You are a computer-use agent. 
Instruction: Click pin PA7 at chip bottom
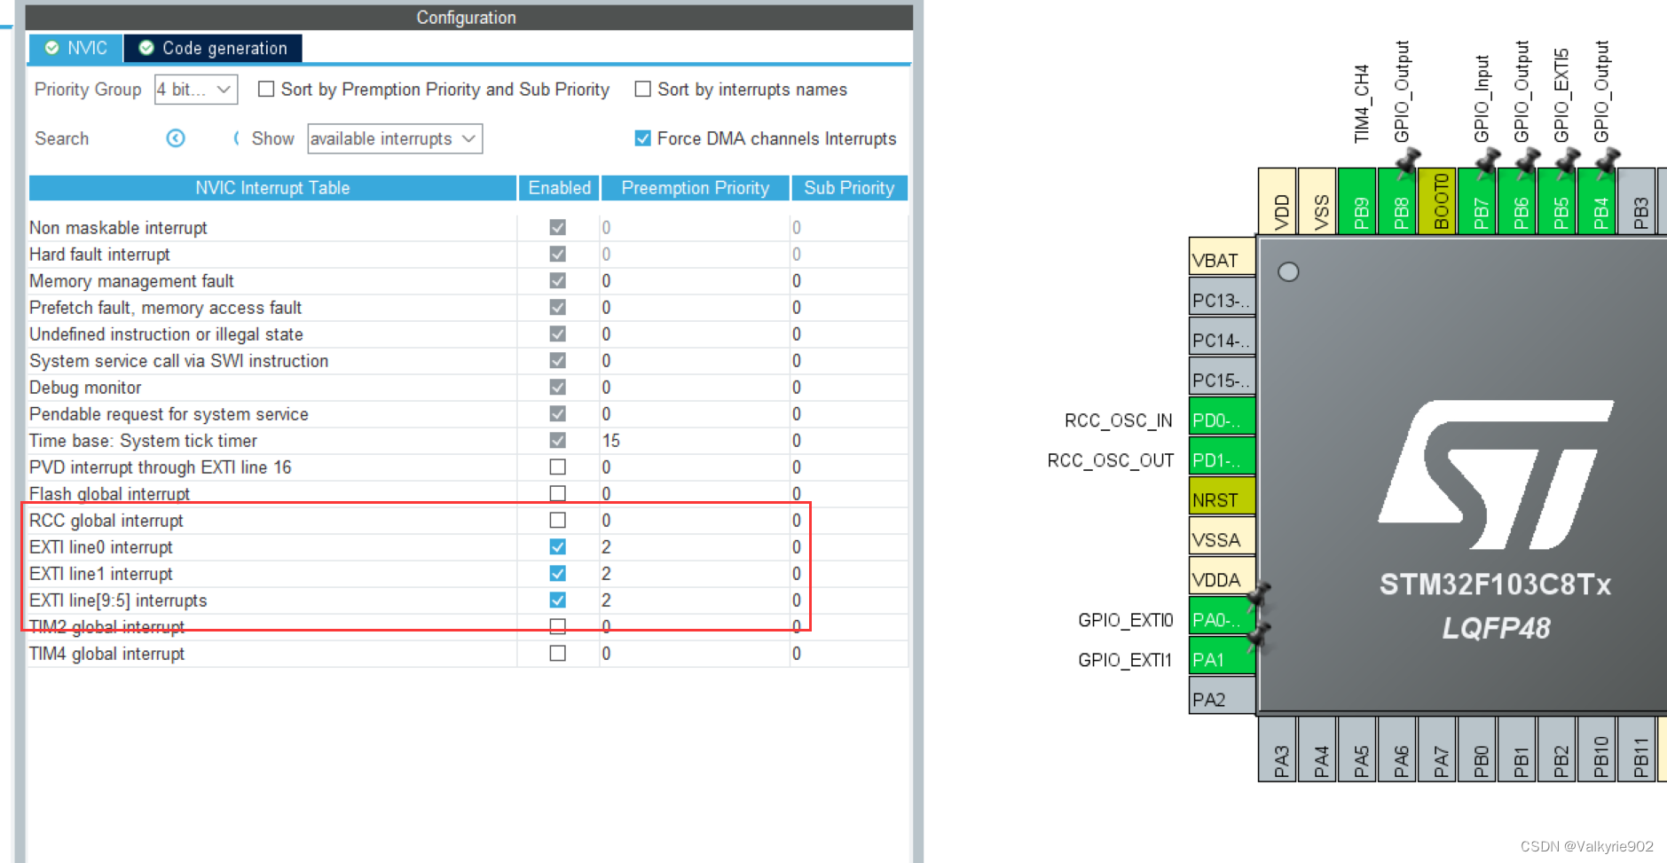pos(1437,749)
